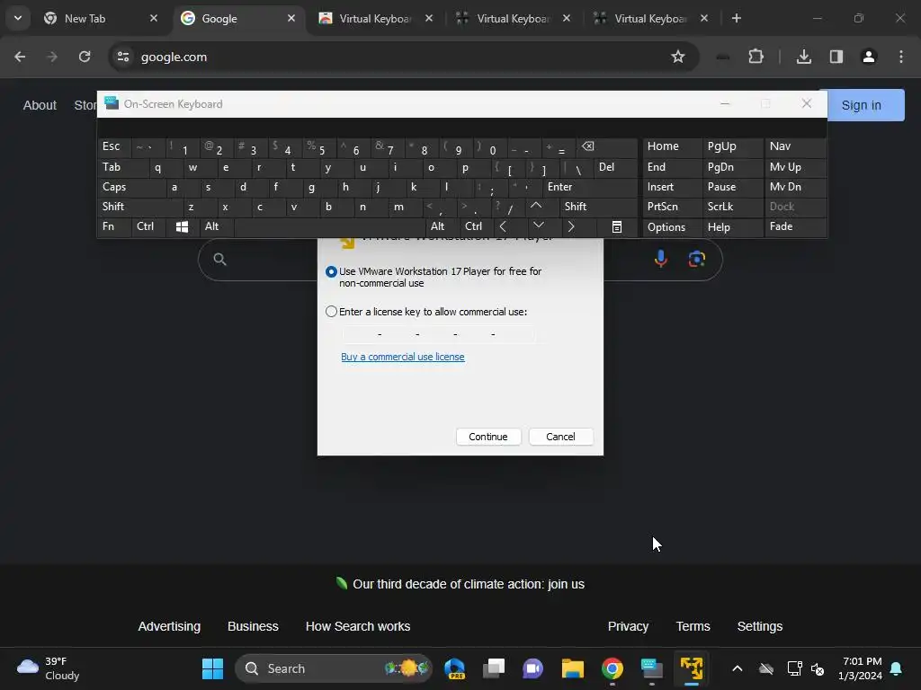921x690 pixels.
Task: Click Continue in VMware dialog
Action: (488, 437)
